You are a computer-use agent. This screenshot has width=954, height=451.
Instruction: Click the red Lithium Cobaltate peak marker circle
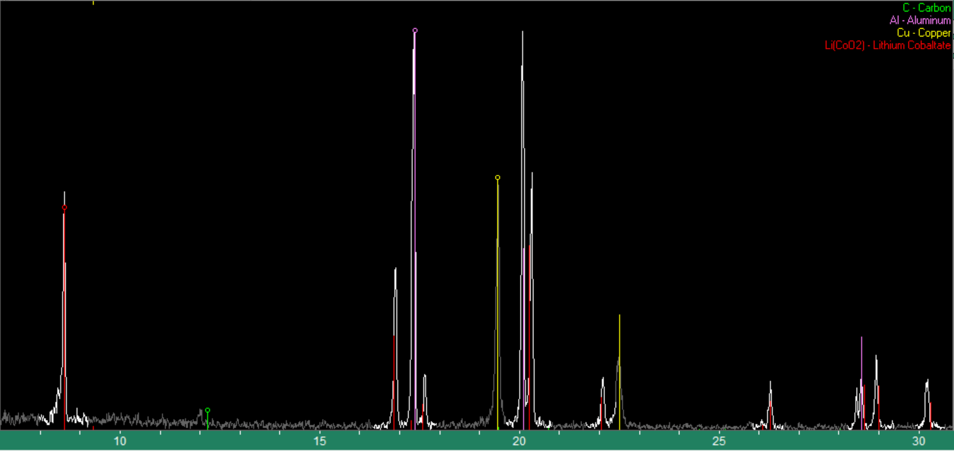coord(65,208)
